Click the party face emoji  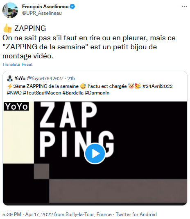[138, 86]
